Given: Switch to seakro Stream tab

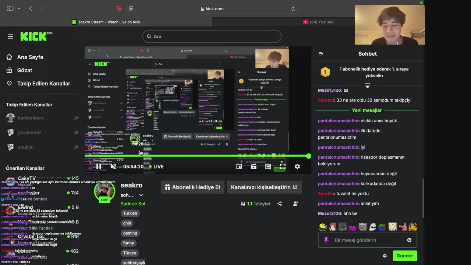Looking at the screenshot, I should click(106, 22).
